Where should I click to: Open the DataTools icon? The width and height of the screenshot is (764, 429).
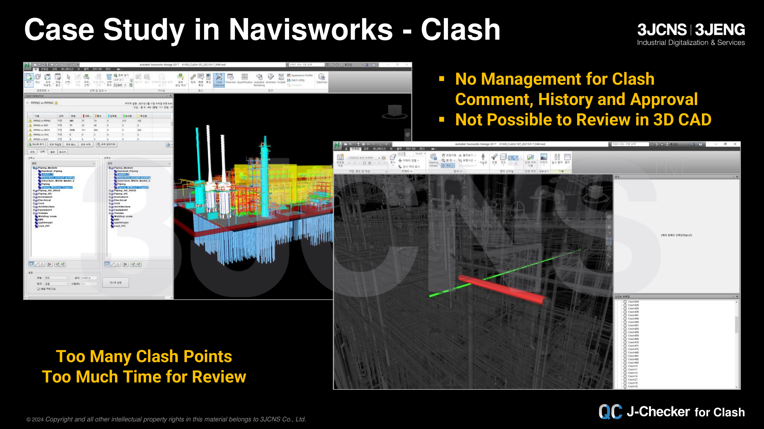(321, 79)
